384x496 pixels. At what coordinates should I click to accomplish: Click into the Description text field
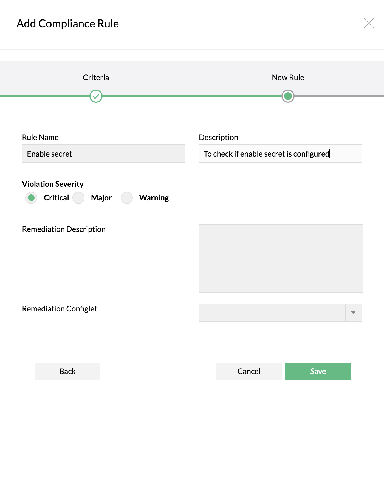point(280,154)
